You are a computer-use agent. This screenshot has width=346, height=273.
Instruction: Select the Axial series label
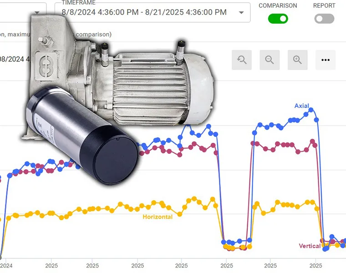point(302,106)
